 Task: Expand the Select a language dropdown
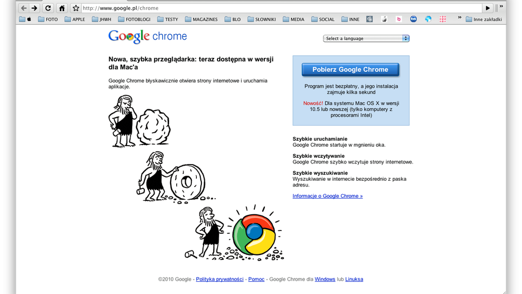tap(366, 38)
